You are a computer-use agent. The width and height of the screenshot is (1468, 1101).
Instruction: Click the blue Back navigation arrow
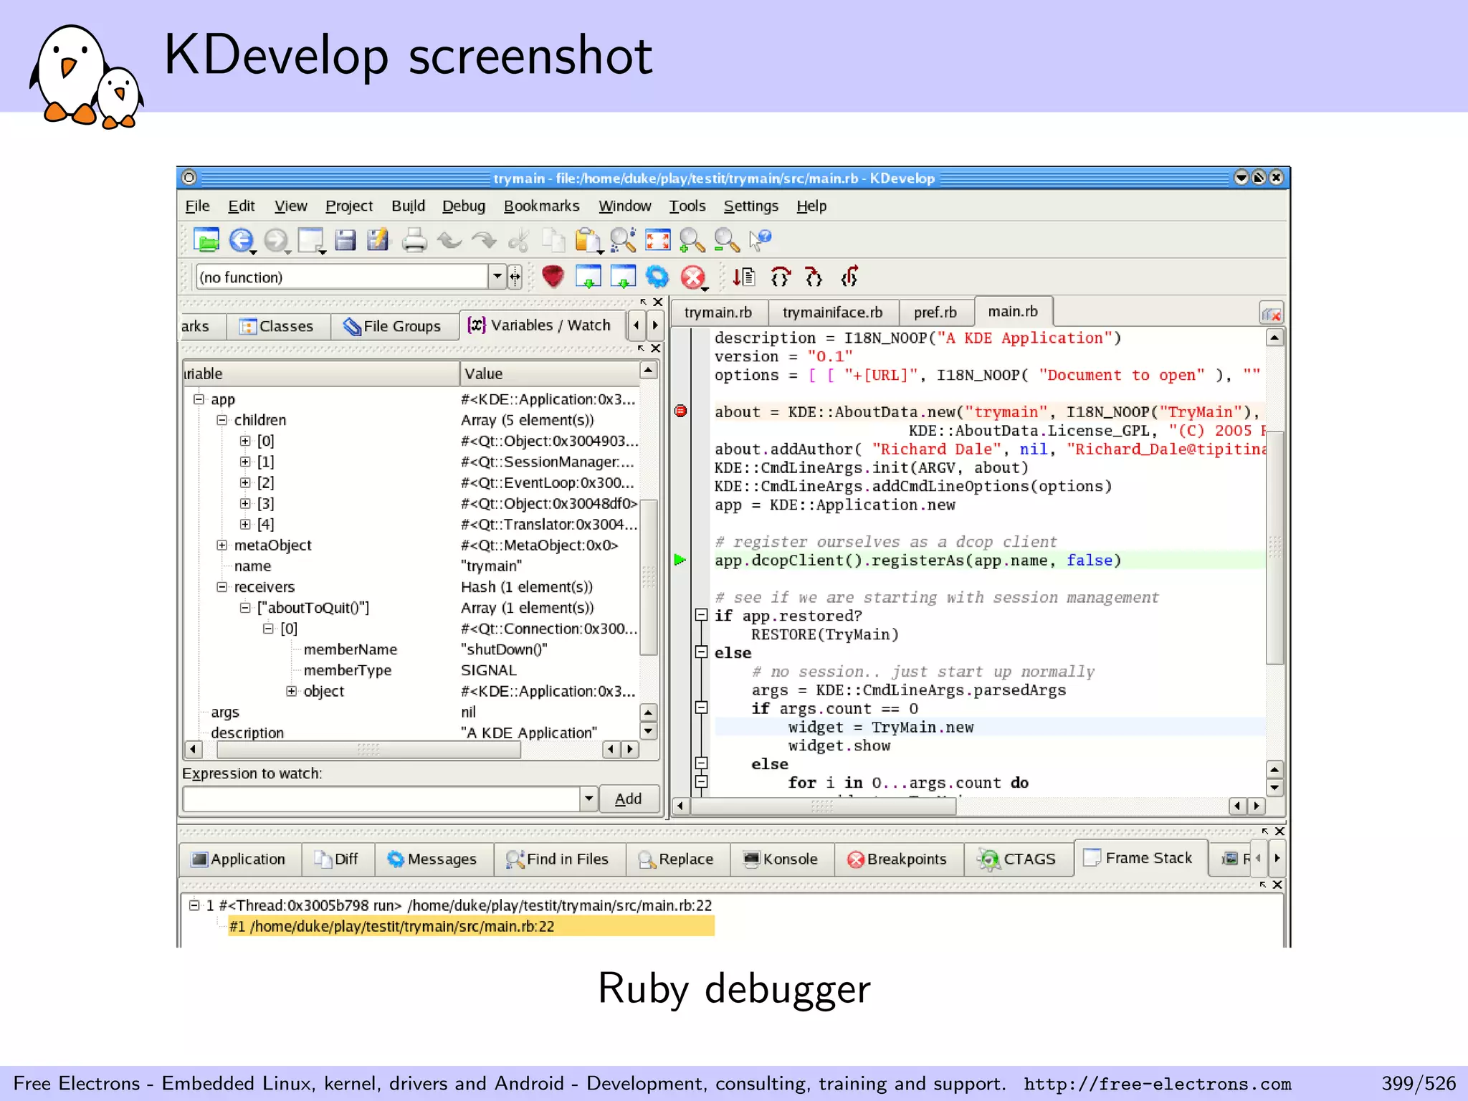241,240
